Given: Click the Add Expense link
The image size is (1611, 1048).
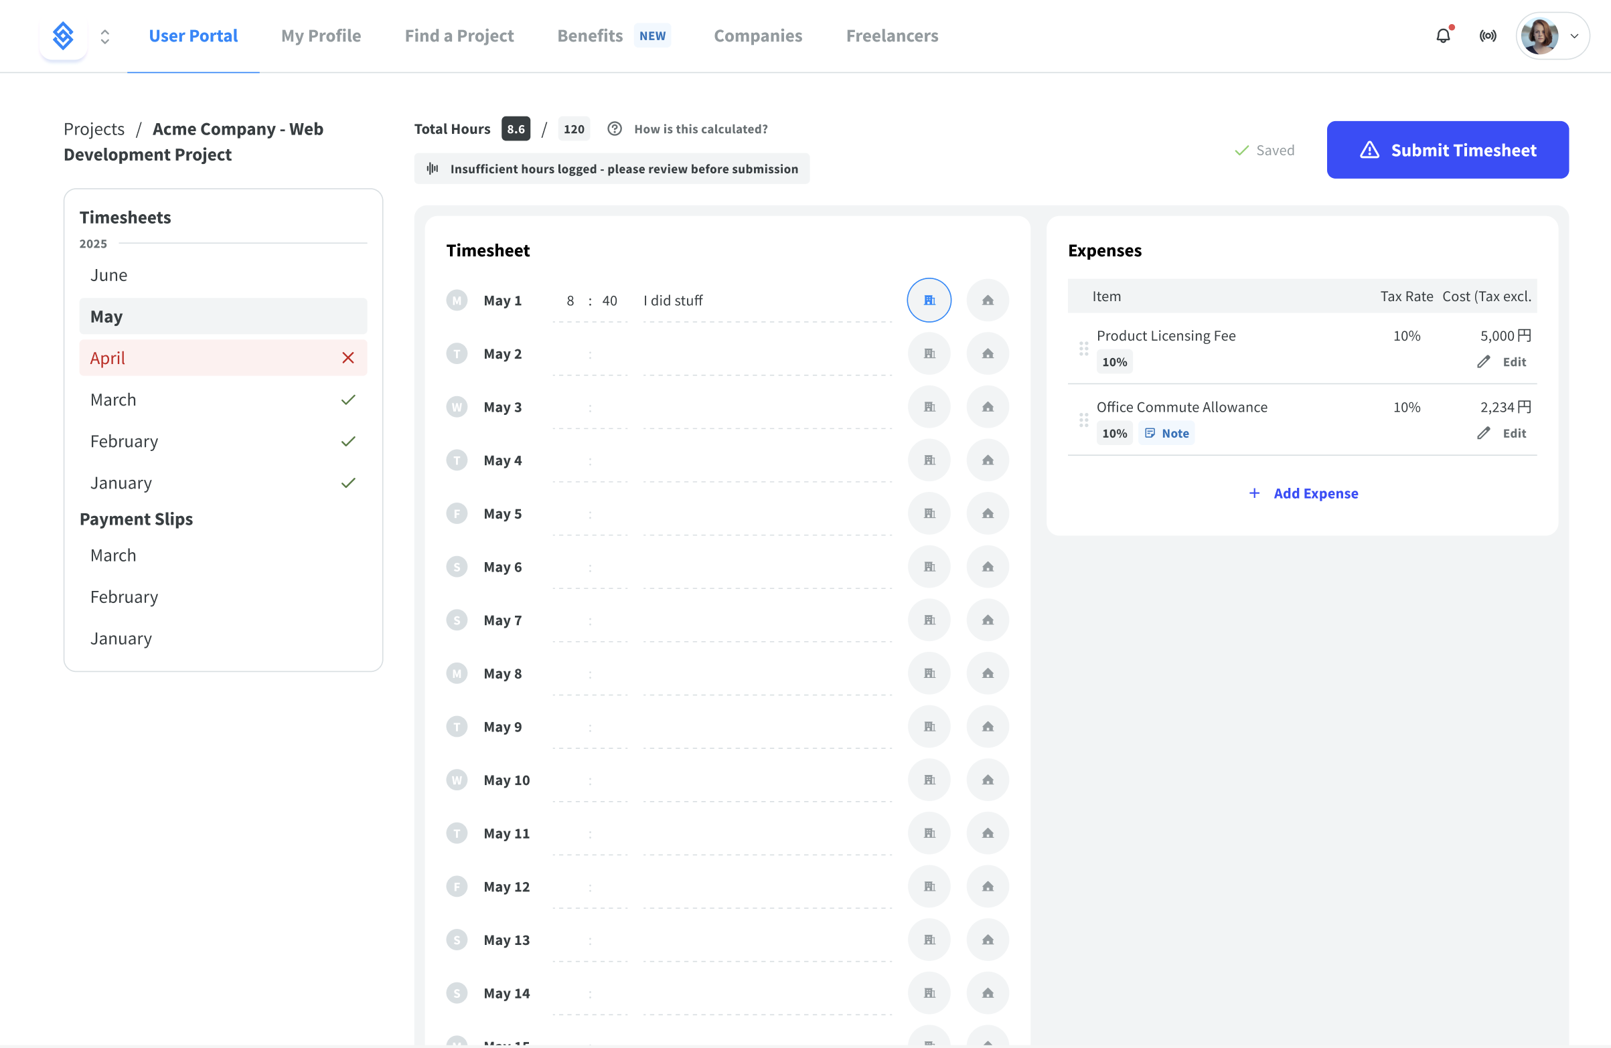Looking at the screenshot, I should coord(1303,493).
